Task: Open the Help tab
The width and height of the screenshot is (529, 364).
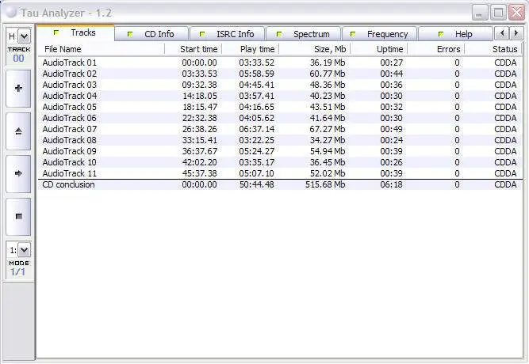Action: (x=455, y=34)
